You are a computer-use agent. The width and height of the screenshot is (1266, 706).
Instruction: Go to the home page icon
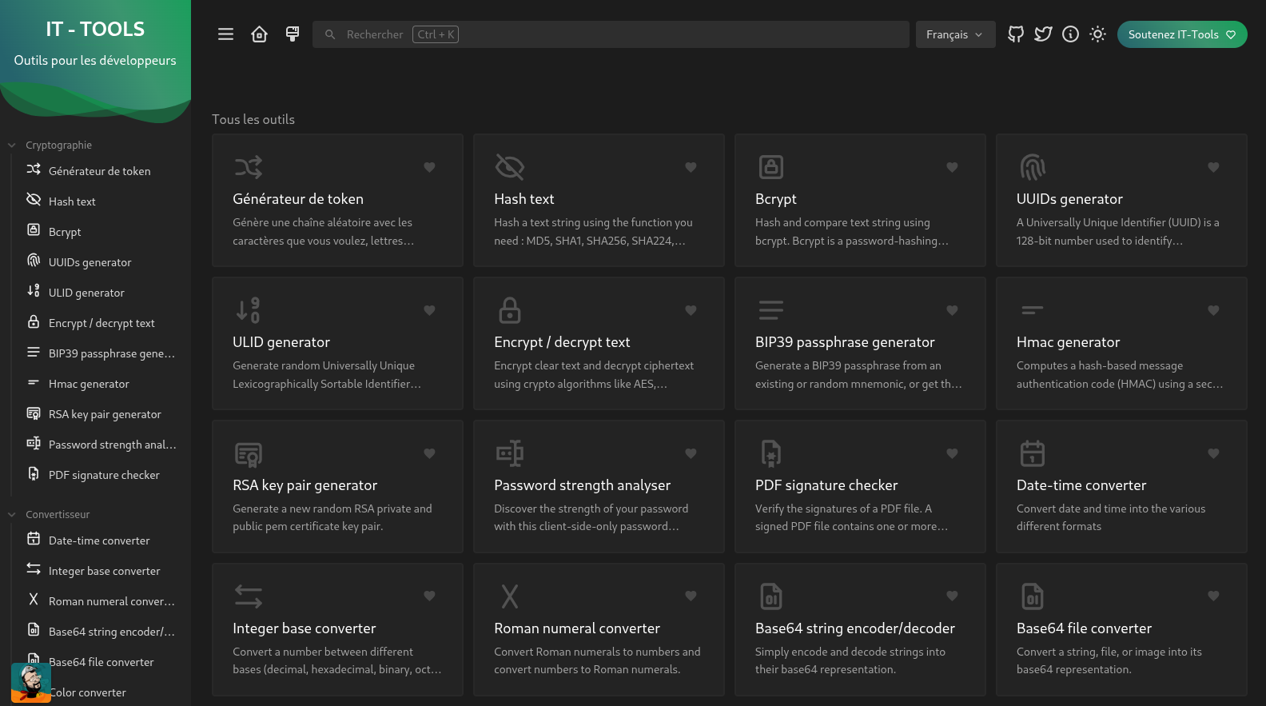pyautogui.click(x=259, y=34)
